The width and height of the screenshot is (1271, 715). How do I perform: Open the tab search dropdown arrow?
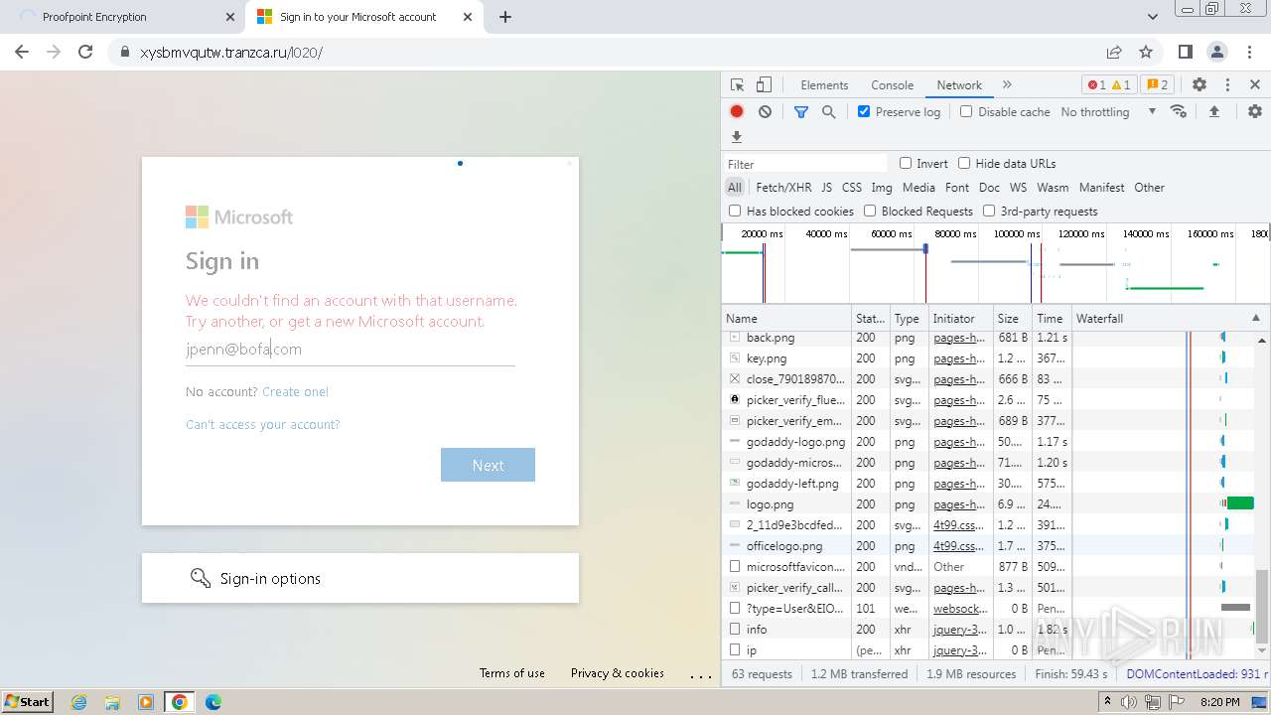[1153, 17]
